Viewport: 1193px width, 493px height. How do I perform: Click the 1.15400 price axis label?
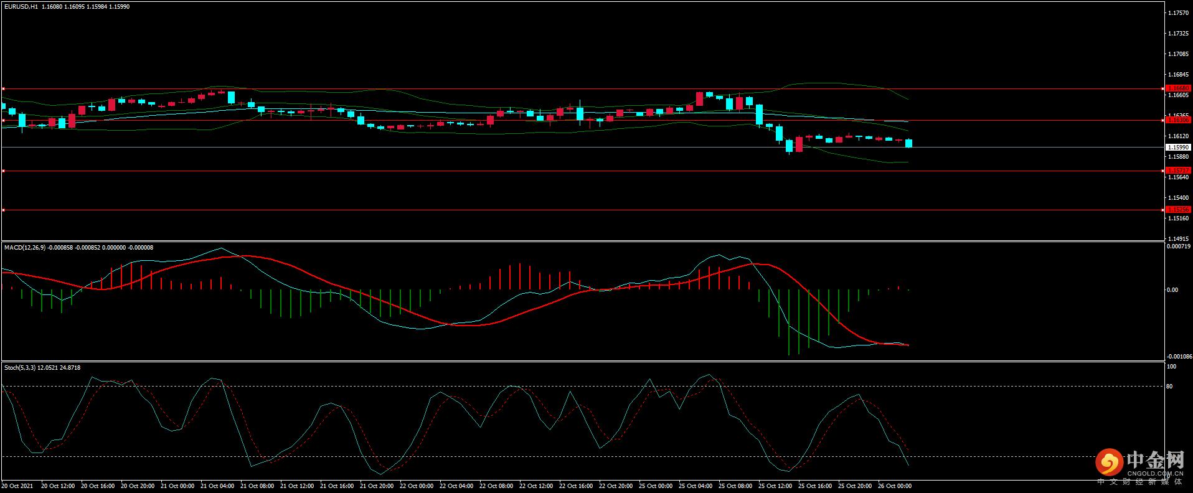click(x=1178, y=198)
